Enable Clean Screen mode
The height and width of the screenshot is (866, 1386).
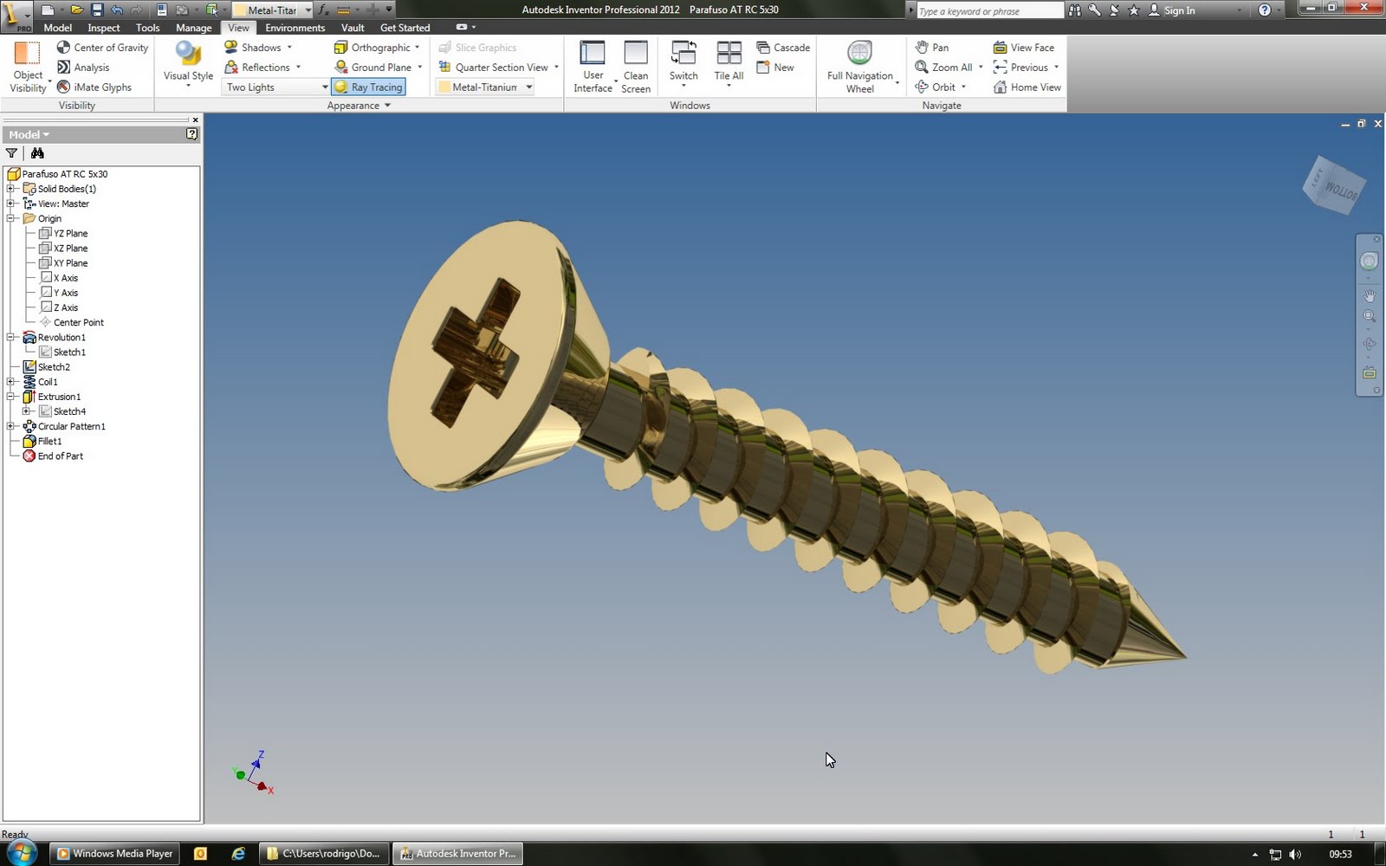pos(636,61)
